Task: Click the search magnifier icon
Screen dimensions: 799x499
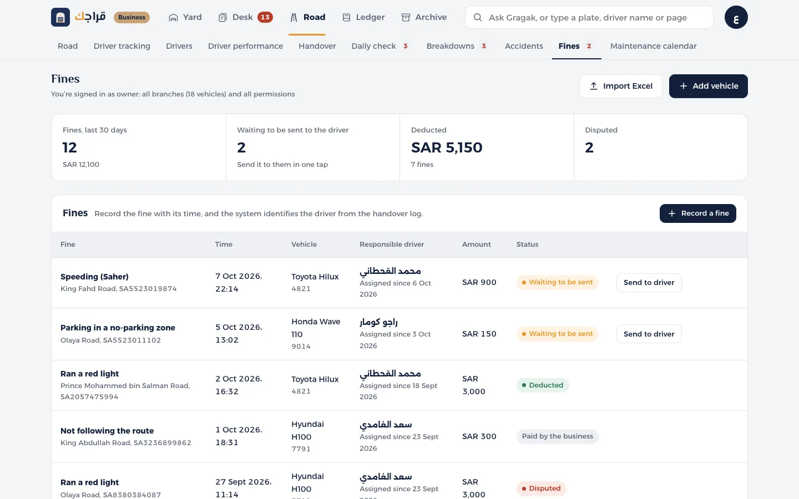Action: coord(478,17)
